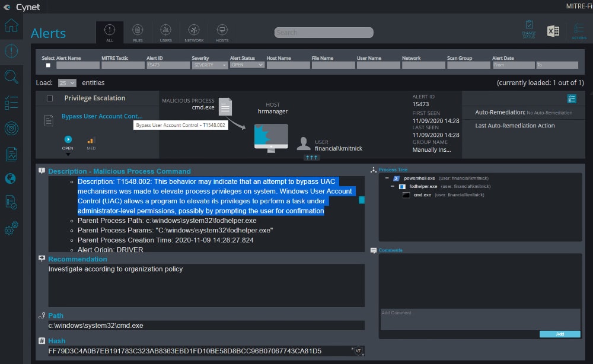Click the alert document icon beside Bypass
Screen dimensions: 593x364
click(x=49, y=120)
